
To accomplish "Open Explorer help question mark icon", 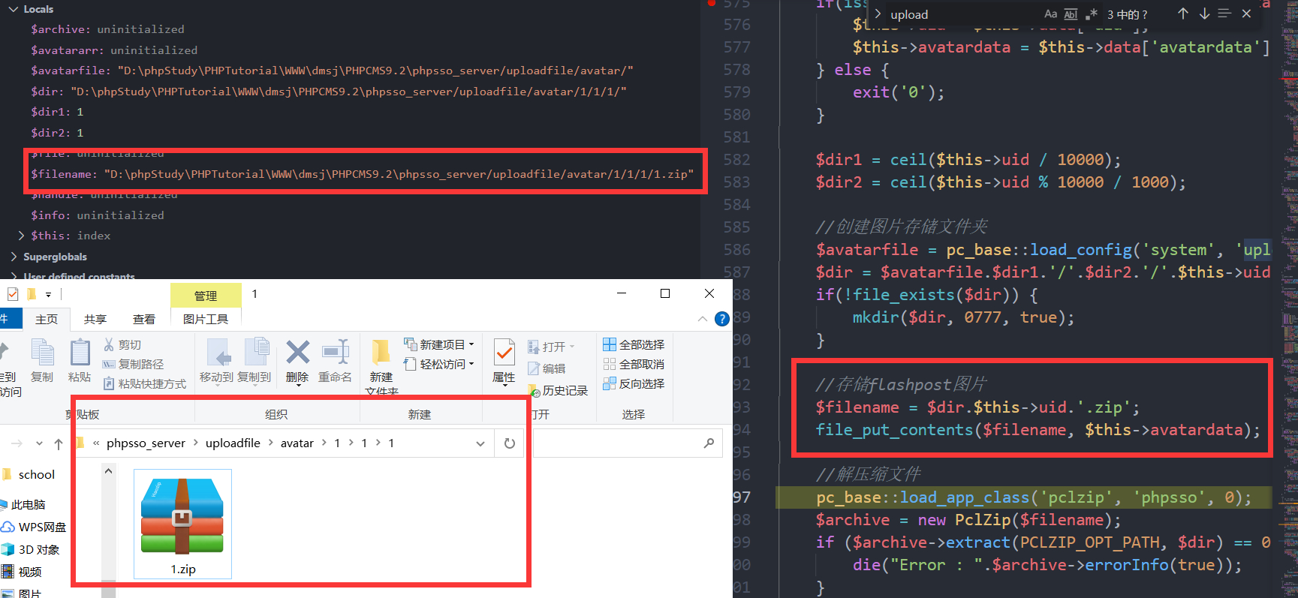I will click(722, 319).
